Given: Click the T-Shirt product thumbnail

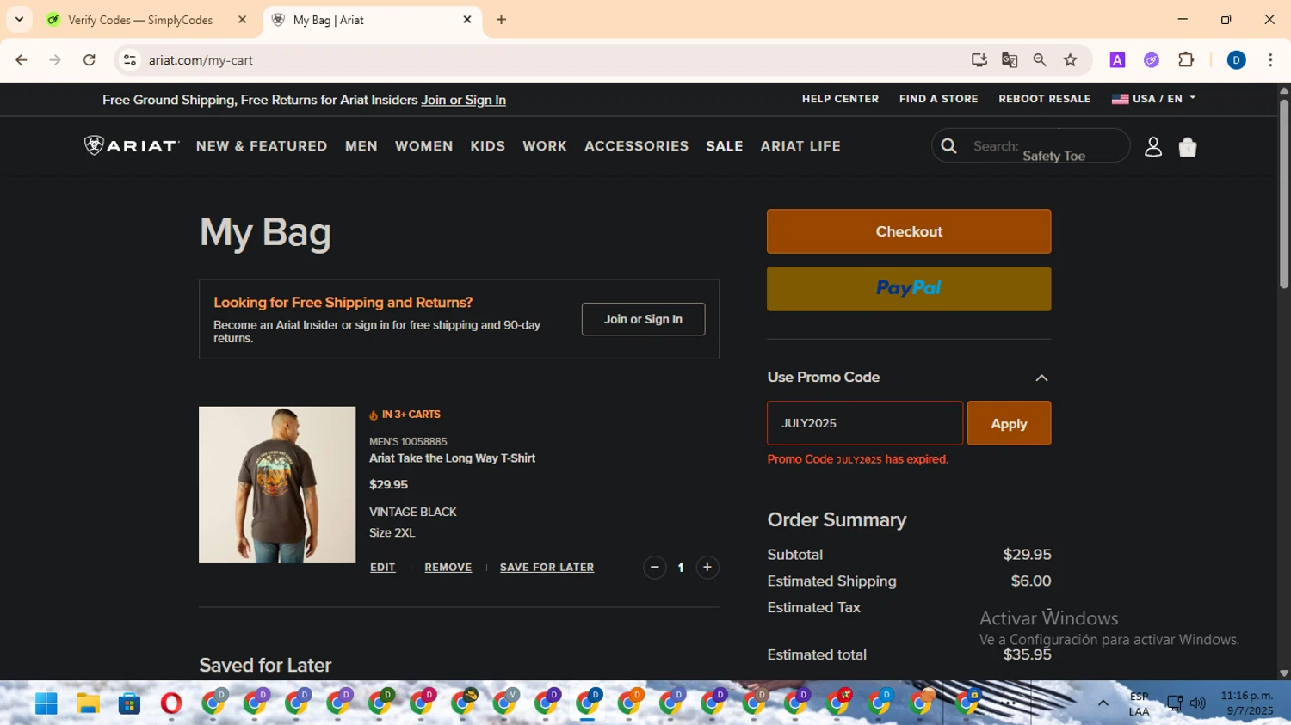Looking at the screenshot, I should click(277, 485).
